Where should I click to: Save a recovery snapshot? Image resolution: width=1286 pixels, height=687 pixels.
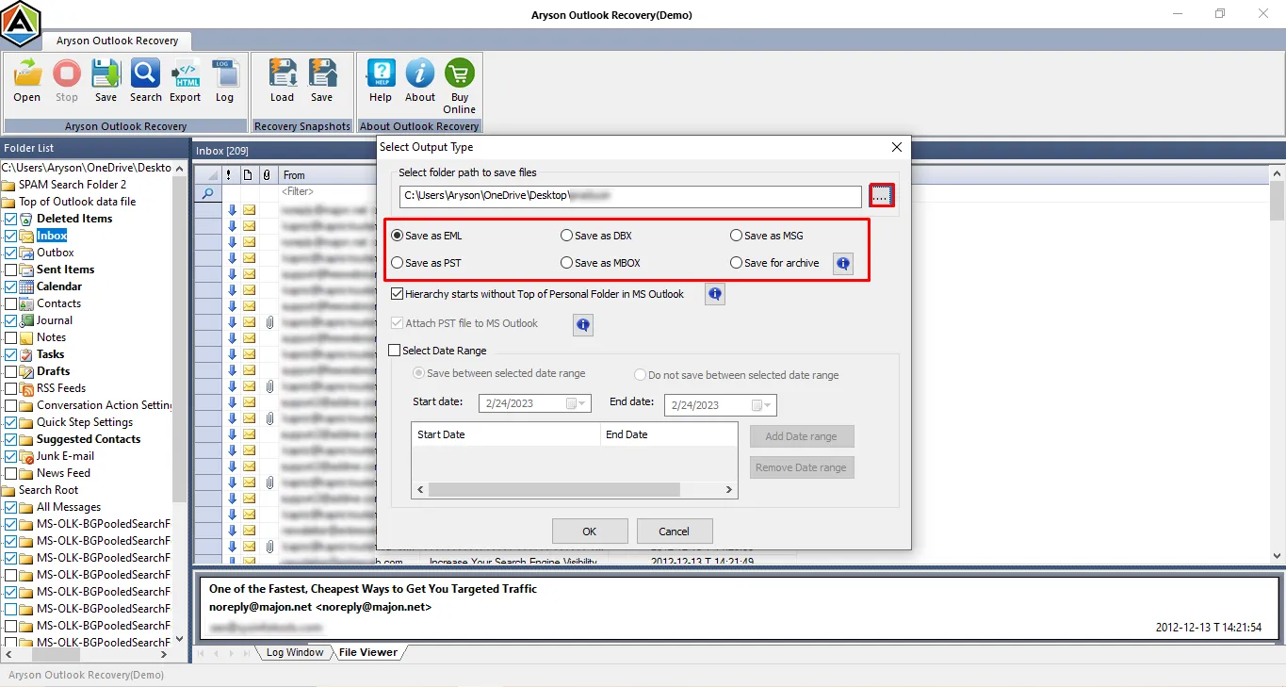[322, 80]
